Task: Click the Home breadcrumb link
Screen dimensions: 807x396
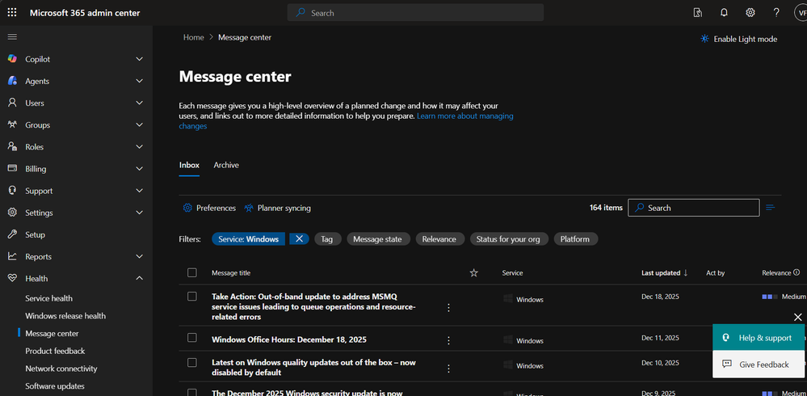Action: (194, 37)
